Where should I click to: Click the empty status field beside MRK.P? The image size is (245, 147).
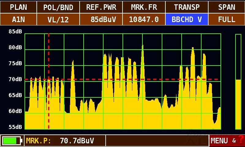click(x=157, y=141)
